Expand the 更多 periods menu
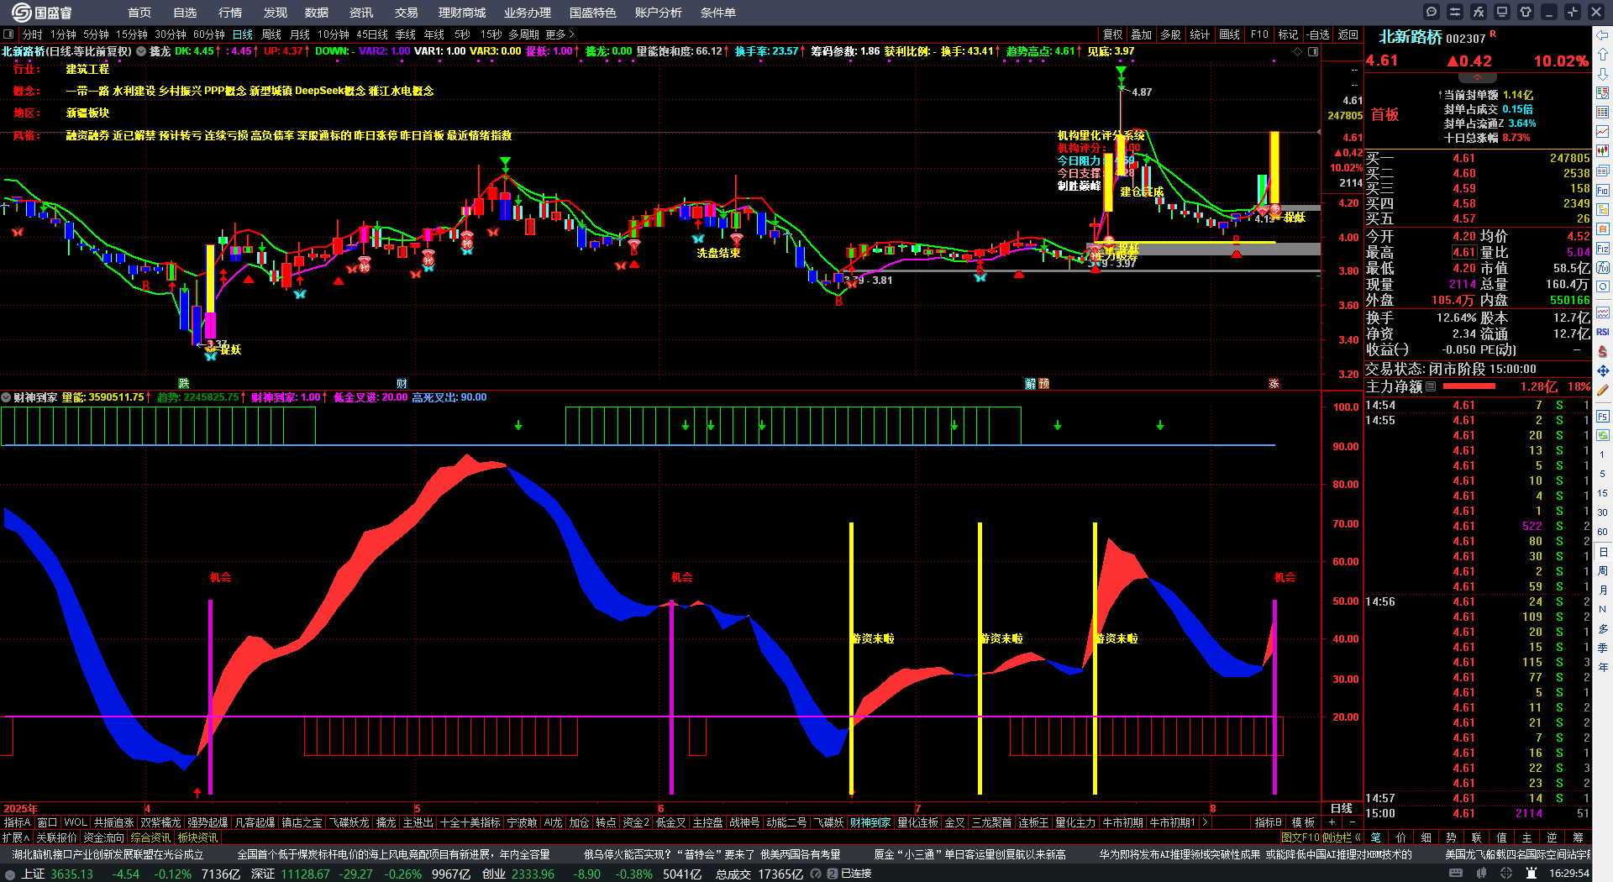Screen dimensions: 1613x882 pyautogui.click(x=560, y=34)
